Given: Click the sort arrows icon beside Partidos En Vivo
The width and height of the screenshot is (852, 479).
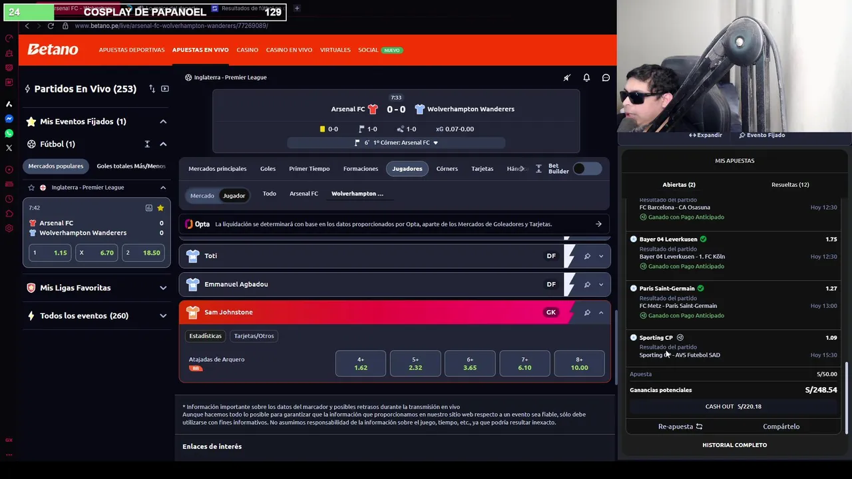Looking at the screenshot, I should coord(152,88).
